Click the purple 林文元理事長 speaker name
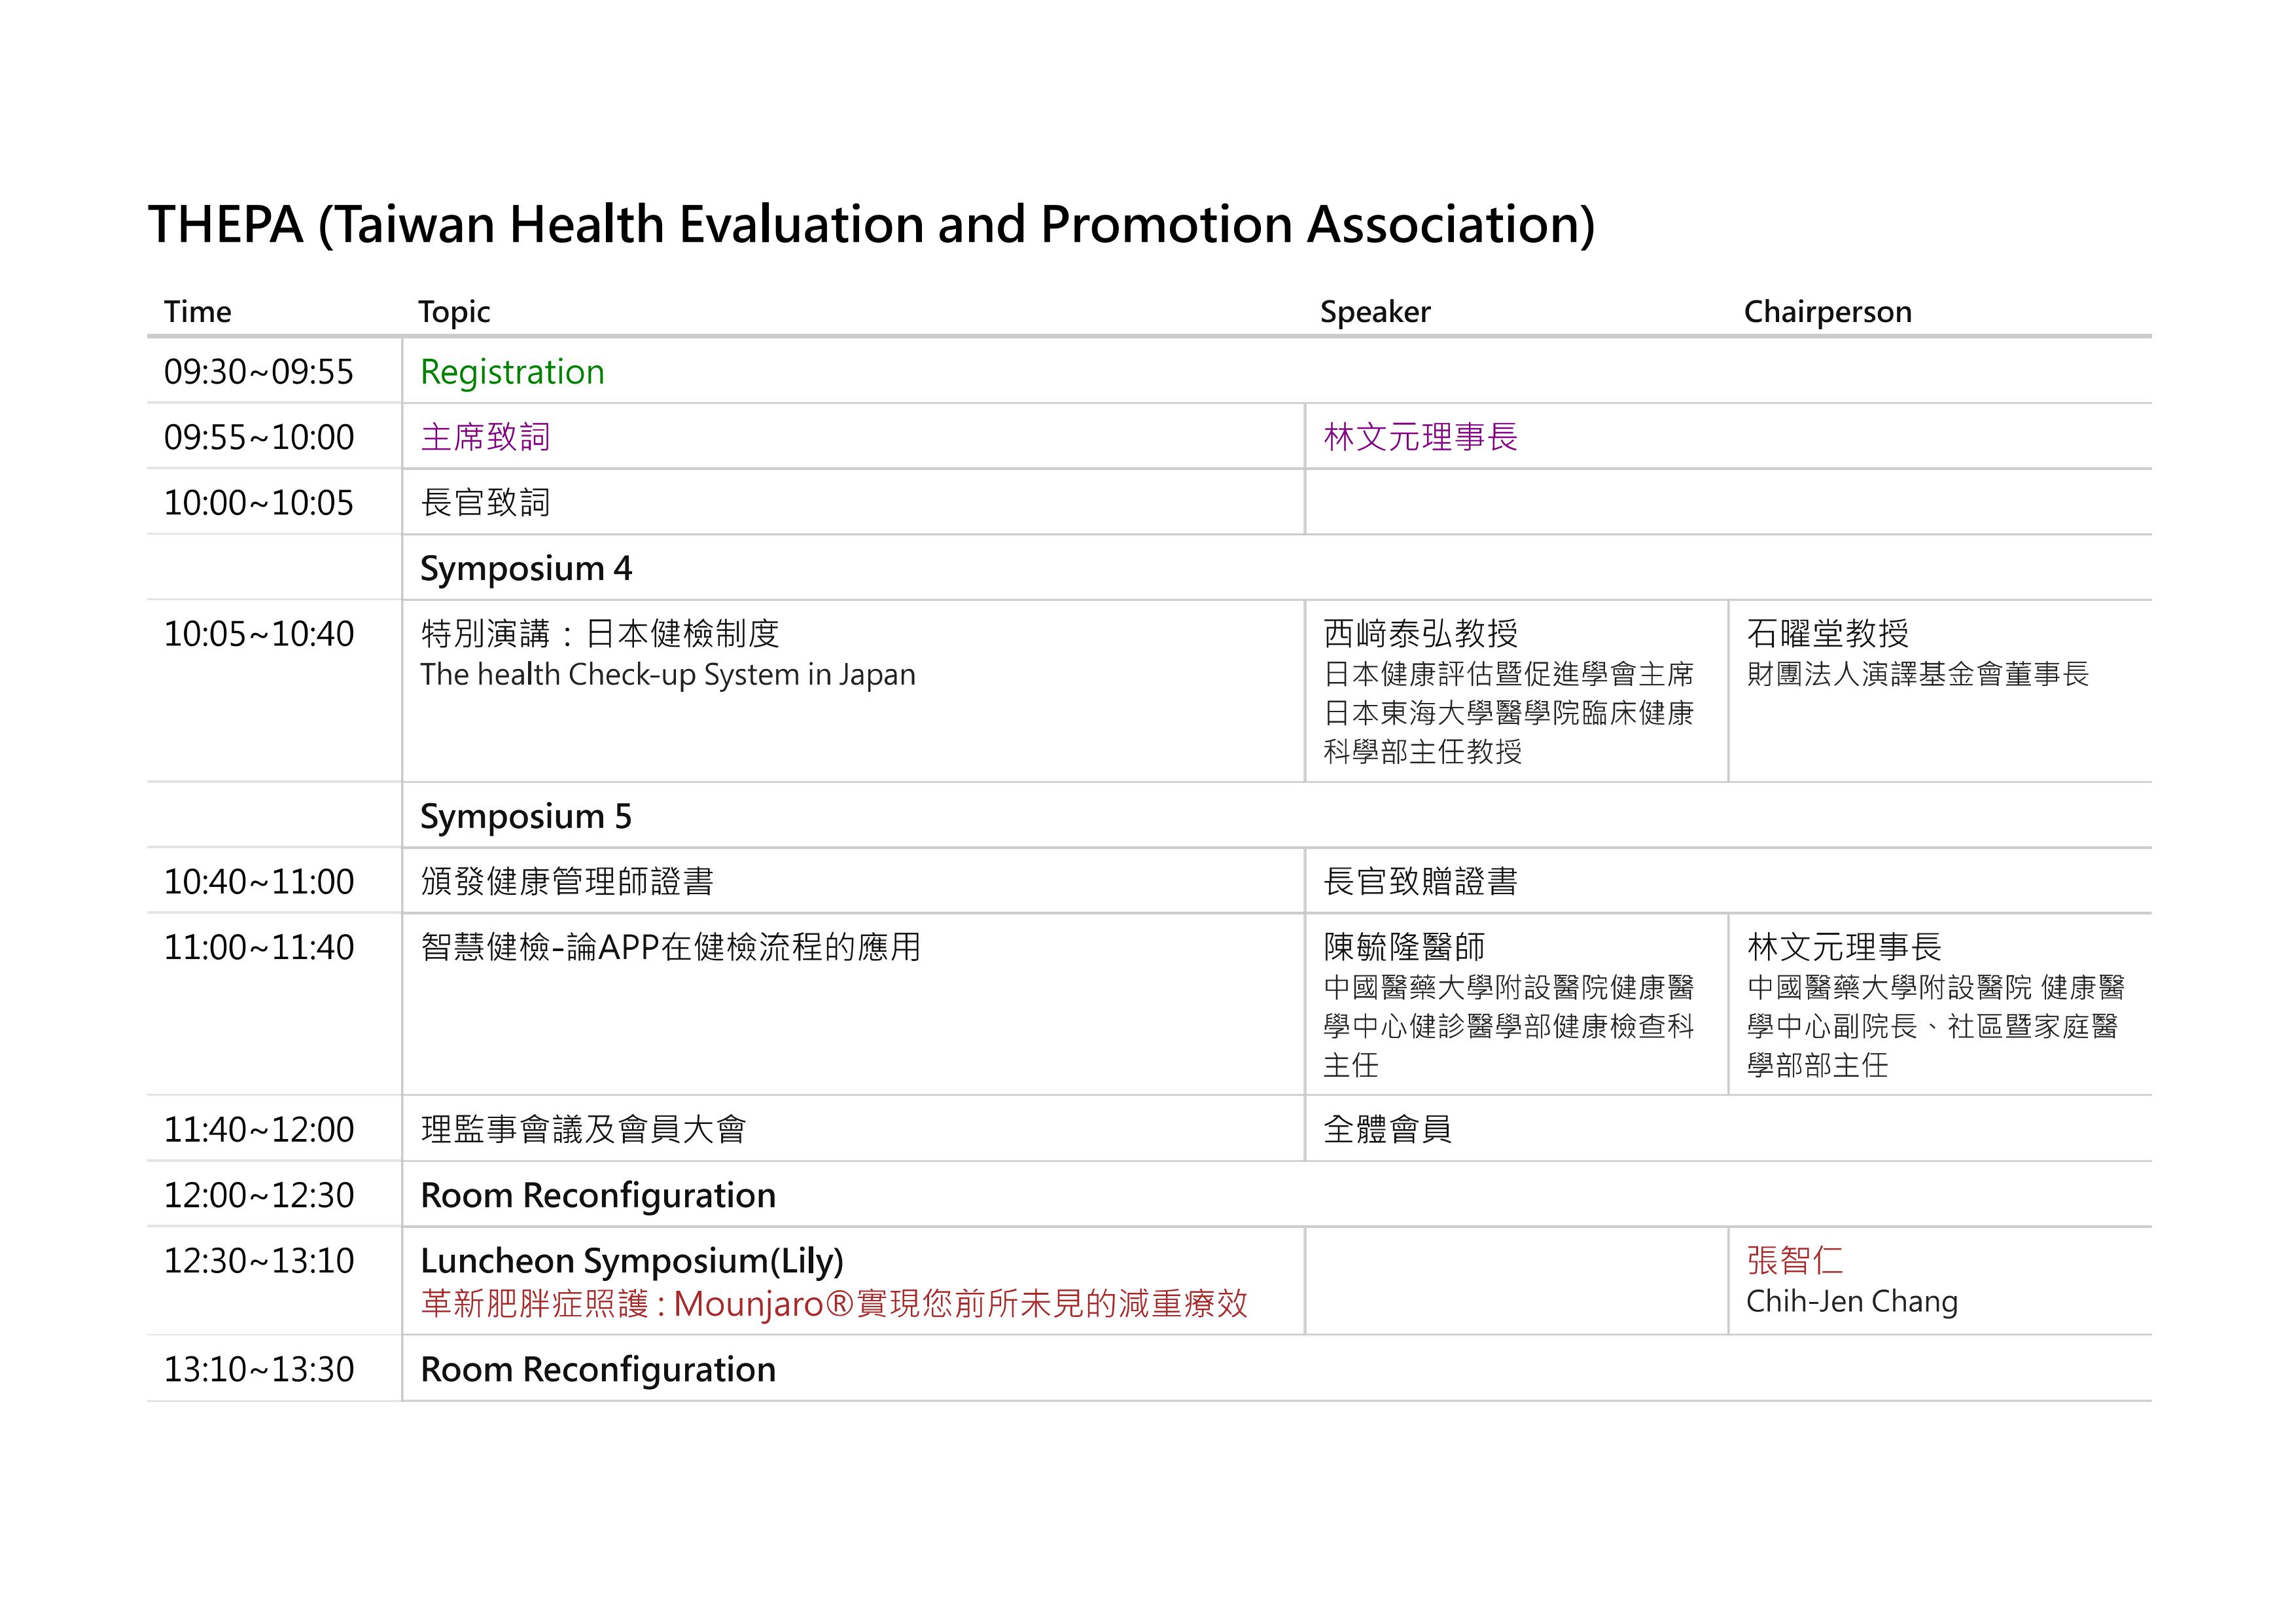2296x1624 pixels. 1420,437
